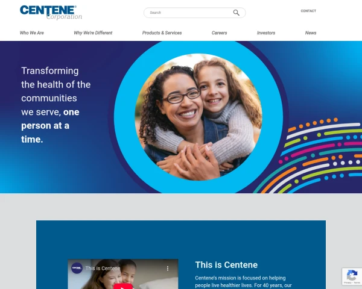Open reCAPTCHA Terms link
The image size is (362, 289).
[x=357, y=282]
